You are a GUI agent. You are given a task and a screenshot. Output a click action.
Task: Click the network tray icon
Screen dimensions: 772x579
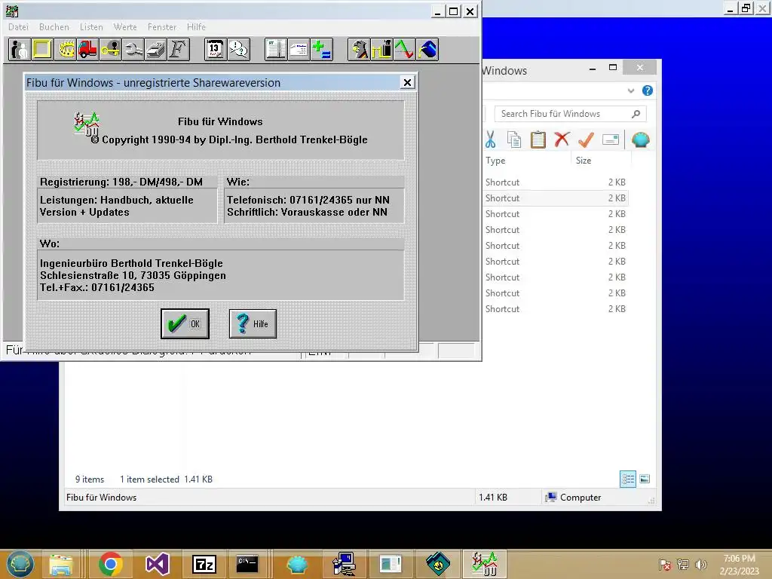point(683,564)
